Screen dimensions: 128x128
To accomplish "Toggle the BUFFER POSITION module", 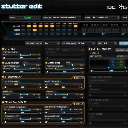I will (x=89, y=49).
